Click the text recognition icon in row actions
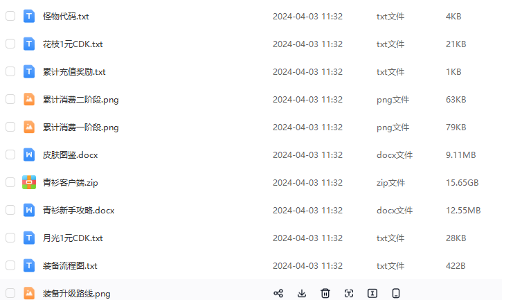 349,293
